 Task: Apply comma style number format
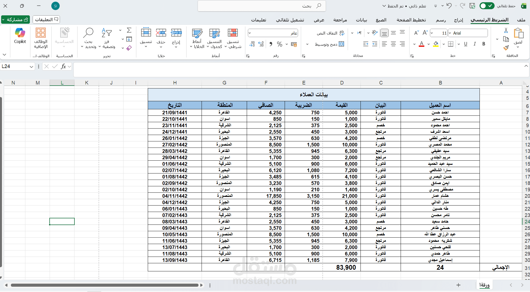pyautogui.click(x=271, y=44)
